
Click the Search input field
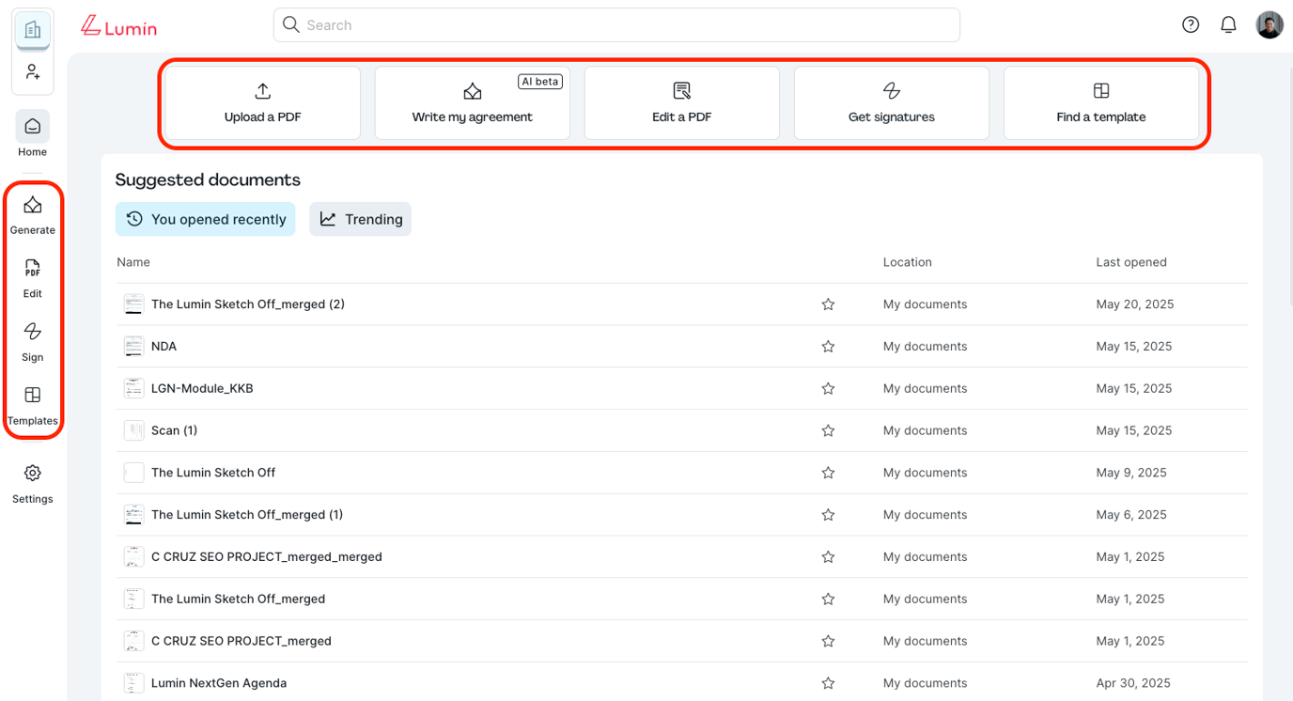coord(616,25)
